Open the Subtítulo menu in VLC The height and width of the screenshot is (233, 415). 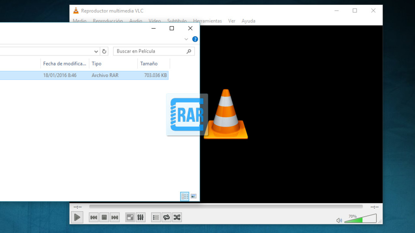177,21
